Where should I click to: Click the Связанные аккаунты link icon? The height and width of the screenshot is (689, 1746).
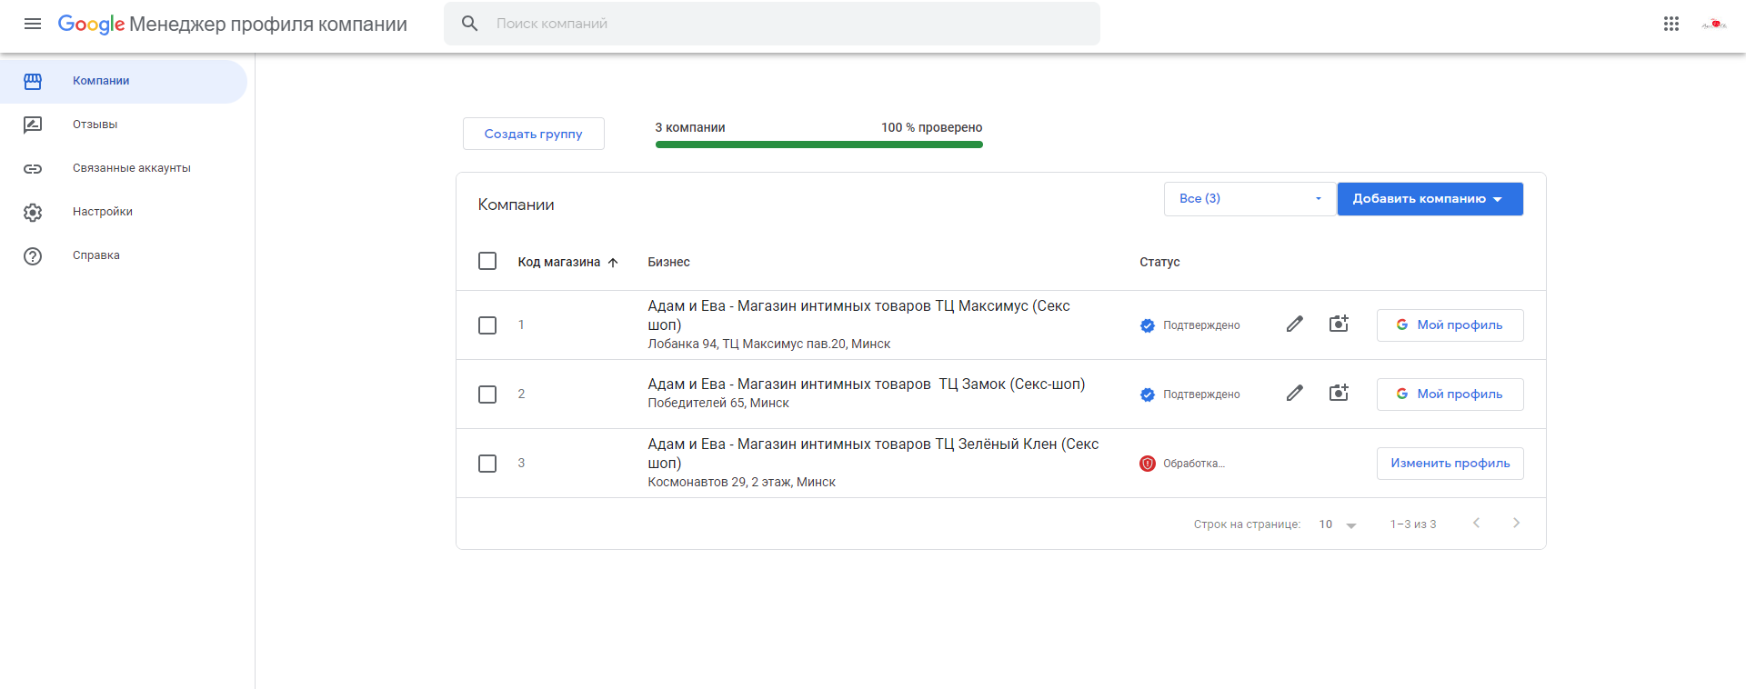[x=33, y=169]
